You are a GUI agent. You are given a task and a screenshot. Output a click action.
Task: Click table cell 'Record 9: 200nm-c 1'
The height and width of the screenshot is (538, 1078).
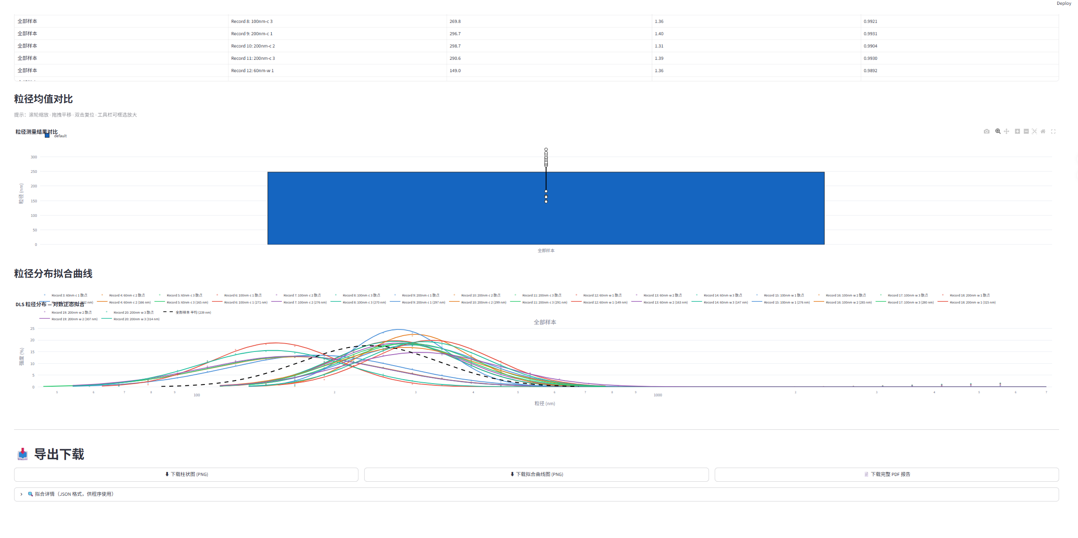[x=337, y=34]
